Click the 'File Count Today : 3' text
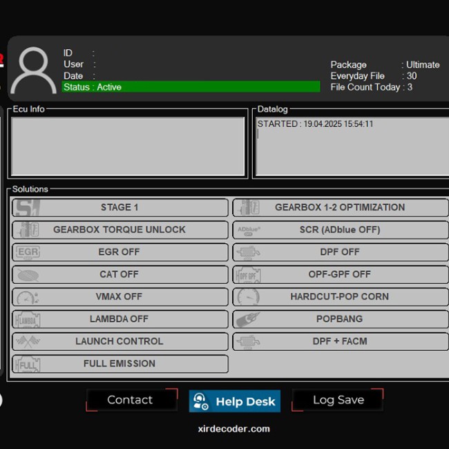The height and width of the screenshot is (449, 449). pos(372,87)
